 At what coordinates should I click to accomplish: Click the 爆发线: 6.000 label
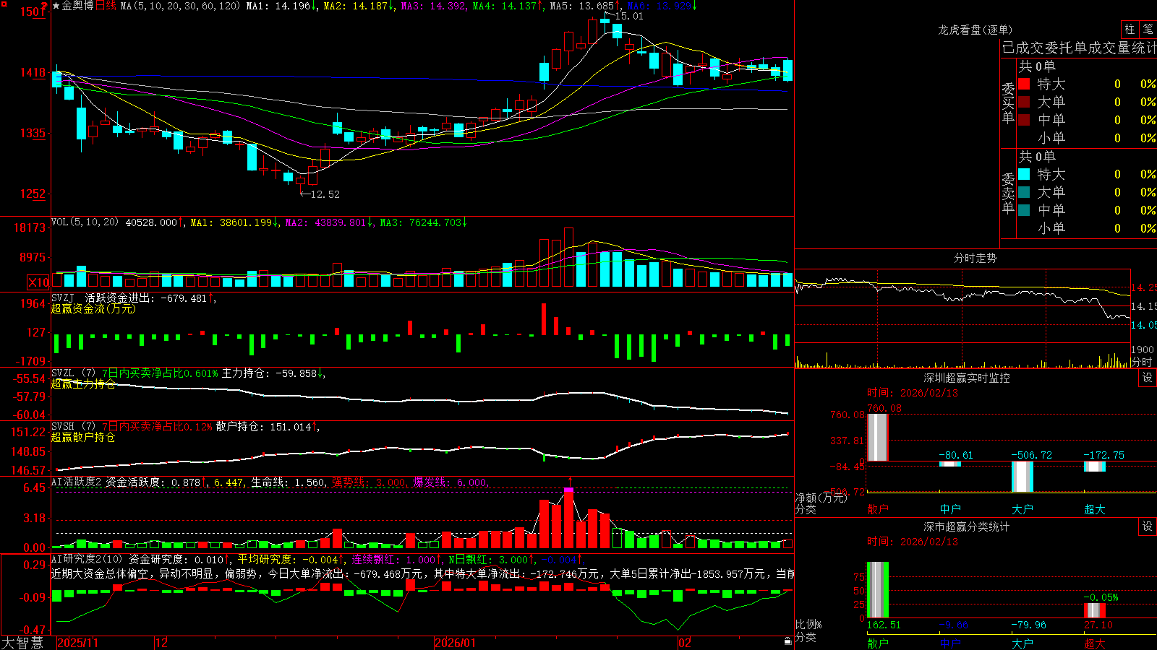point(451,482)
